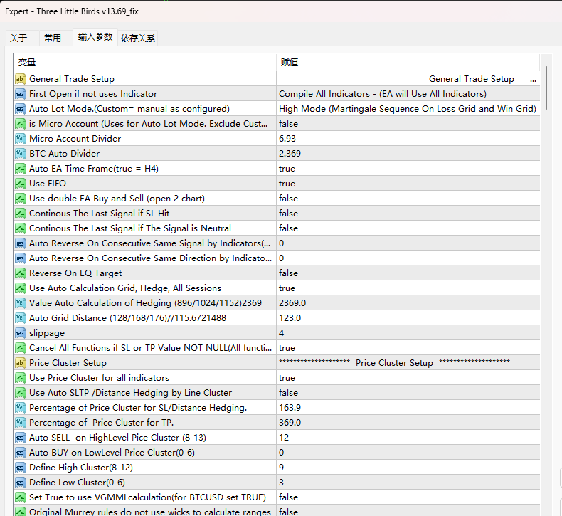Click the General Trade Setup separator value
The height and width of the screenshot is (516, 562).
(408, 79)
